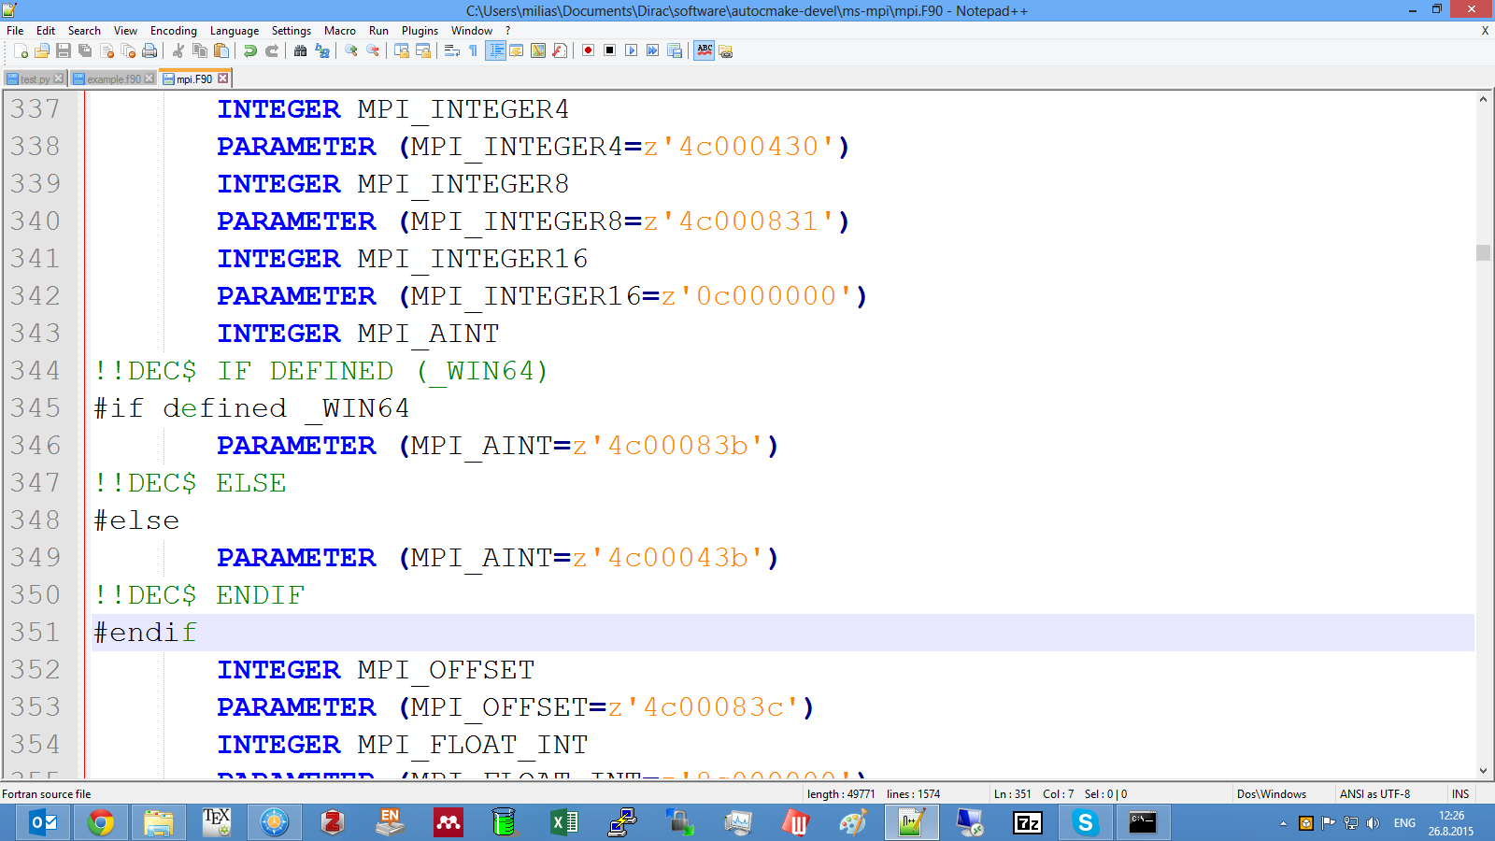Viewport: 1495px width, 841px height.
Task: Cut selection with the scissors icon
Action: pyautogui.click(x=178, y=50)
